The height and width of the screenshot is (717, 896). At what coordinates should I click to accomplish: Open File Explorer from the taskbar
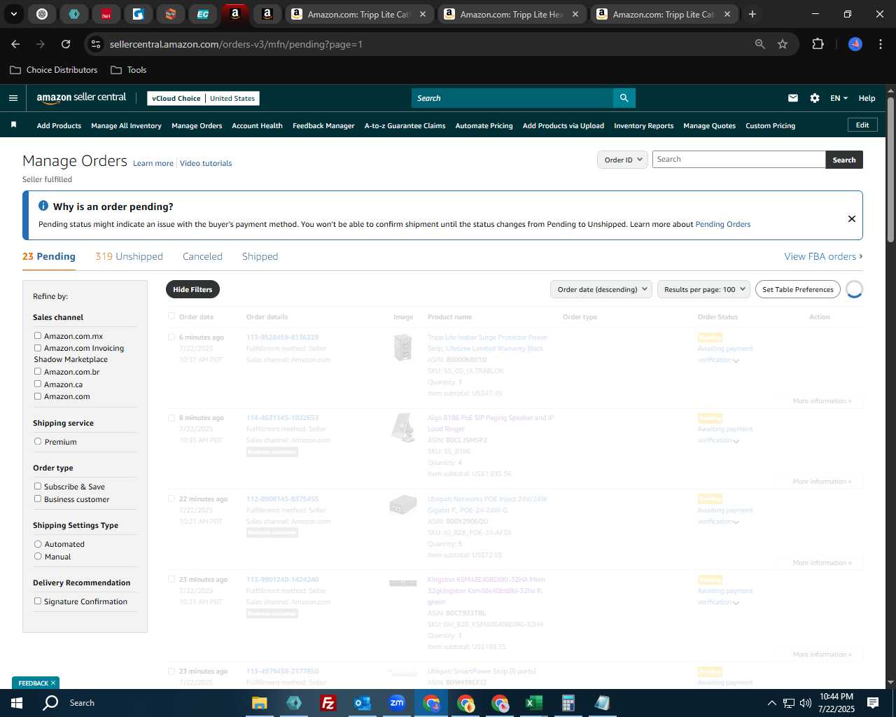coord(259,703)
